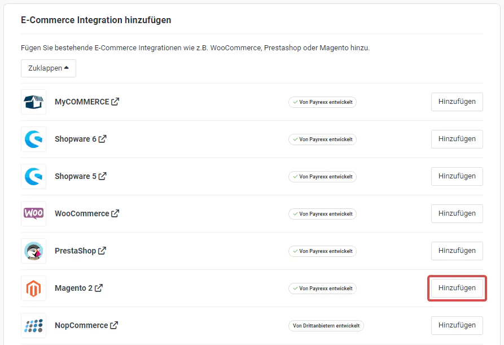Open NopCommerce external link icon
This screenshot has height=345, width=504.
pos(114,326)
